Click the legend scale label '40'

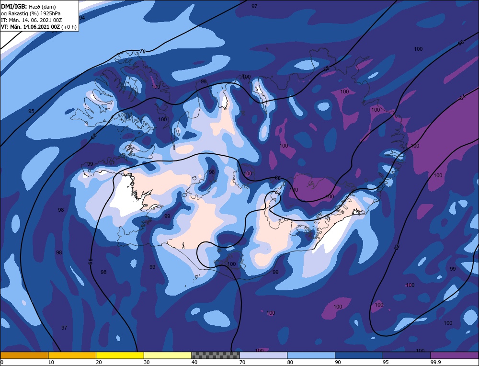[x=194, y=362]
